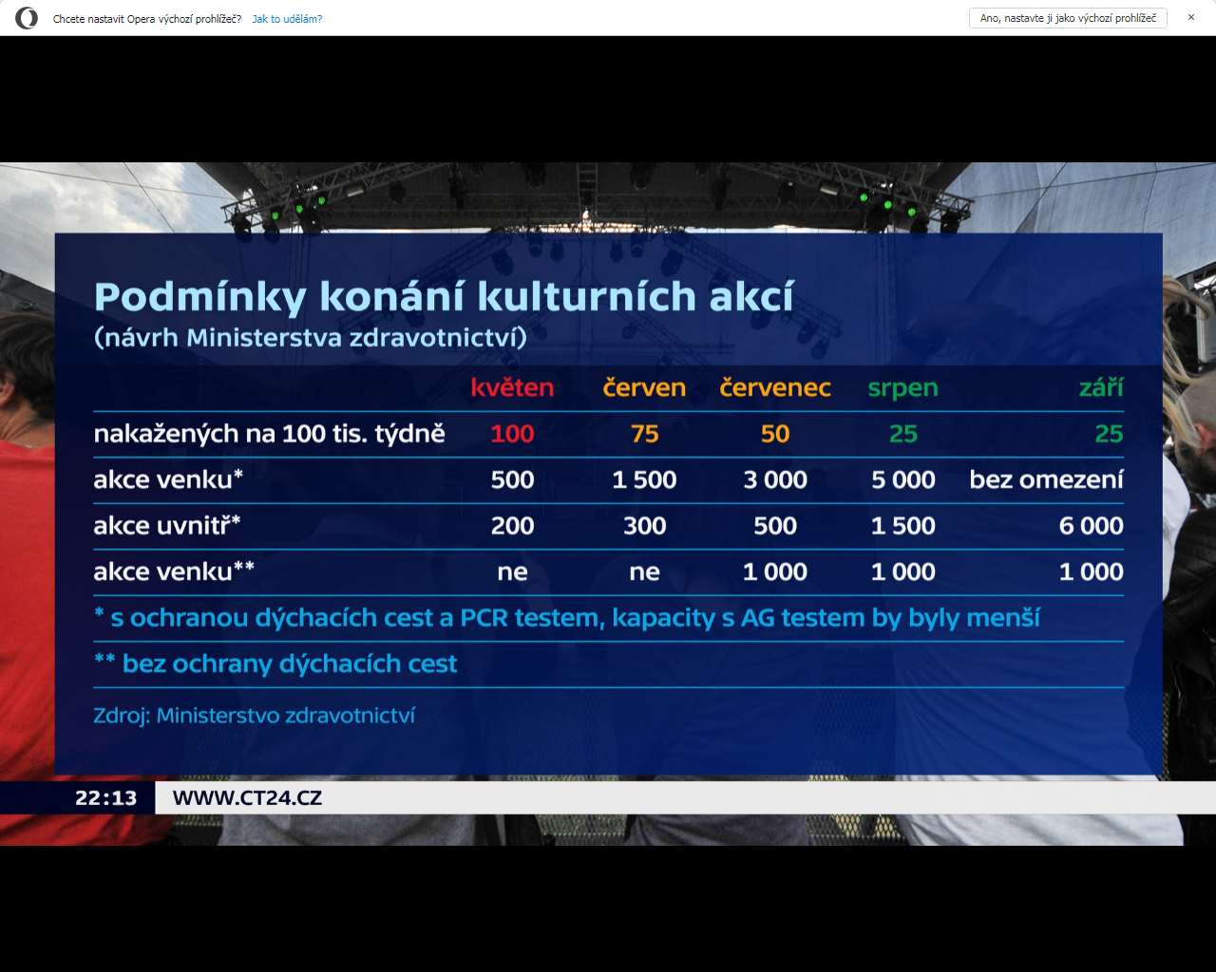Screen dimensions: 1216x972
Task: Click the '22:13' time display
Action: point(106,798)
